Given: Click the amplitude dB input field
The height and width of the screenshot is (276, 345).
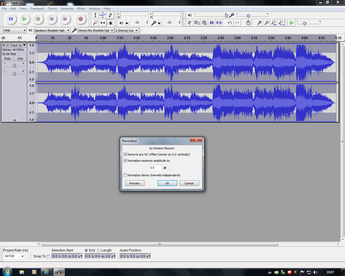Looking at the screenshot, I should 155,168.
